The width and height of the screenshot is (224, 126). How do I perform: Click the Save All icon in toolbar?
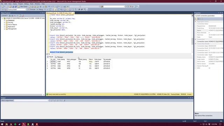pyautogui.click(x=15, y=7)
